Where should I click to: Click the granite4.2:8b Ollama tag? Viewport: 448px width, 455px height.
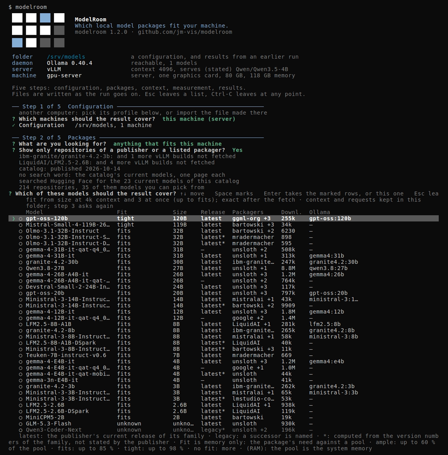coord(332,330)
